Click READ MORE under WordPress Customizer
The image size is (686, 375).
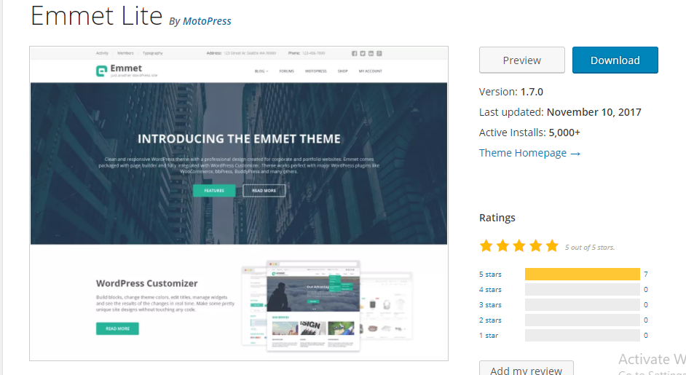click(118, 328)
